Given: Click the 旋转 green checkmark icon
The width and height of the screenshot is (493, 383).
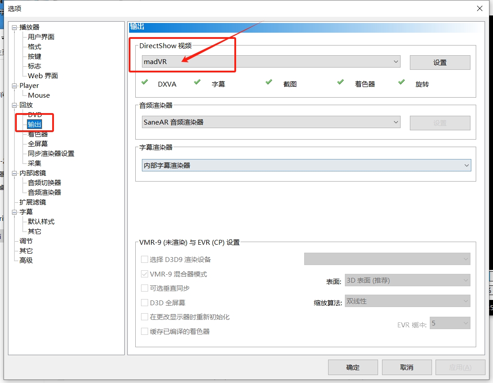Looking at the screenshot, I should tap(401, 82).
